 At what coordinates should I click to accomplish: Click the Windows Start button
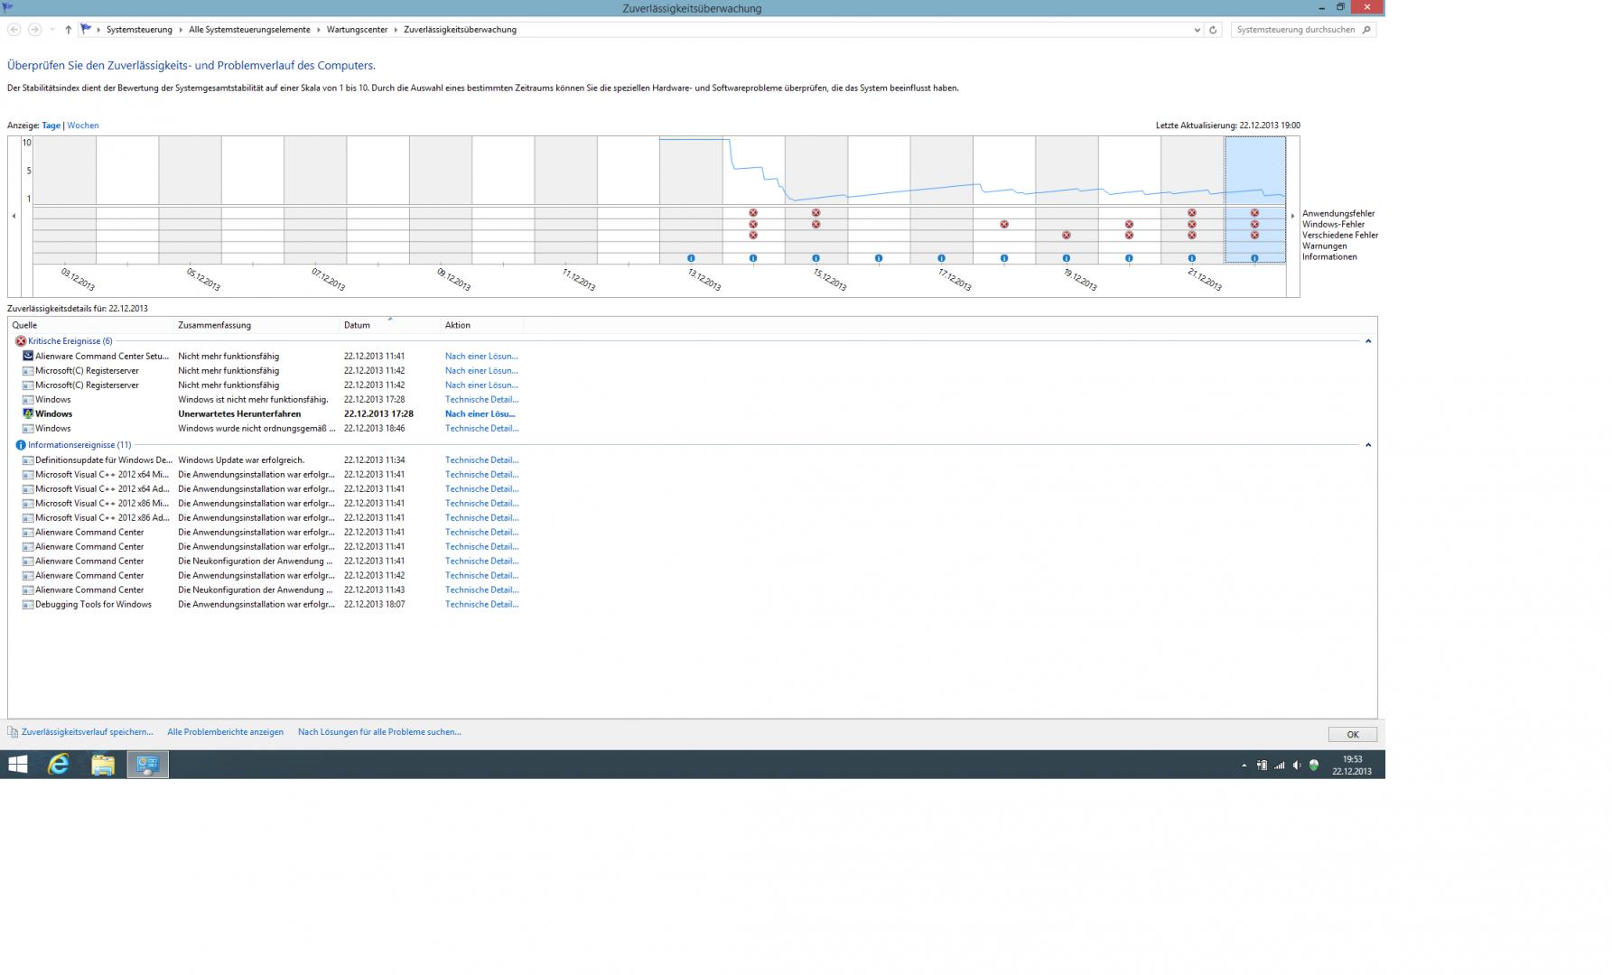tap(17, 765)
